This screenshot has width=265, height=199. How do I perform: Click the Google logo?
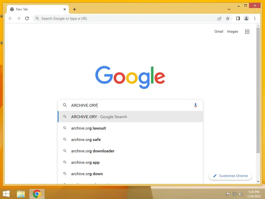[130, 77]
